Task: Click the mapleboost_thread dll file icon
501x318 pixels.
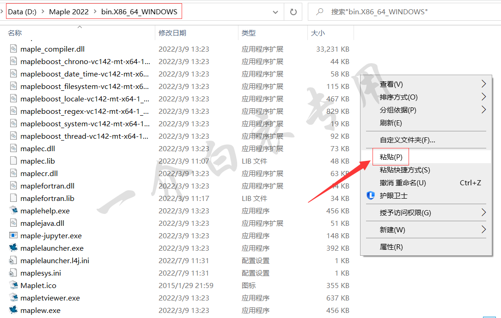Action: click(x=13, y=135)
